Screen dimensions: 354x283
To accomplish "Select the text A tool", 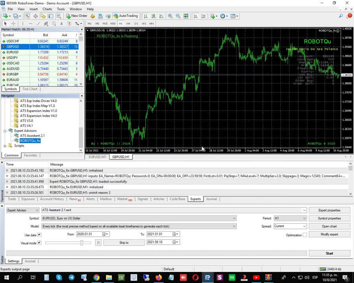I will point(61,24).
